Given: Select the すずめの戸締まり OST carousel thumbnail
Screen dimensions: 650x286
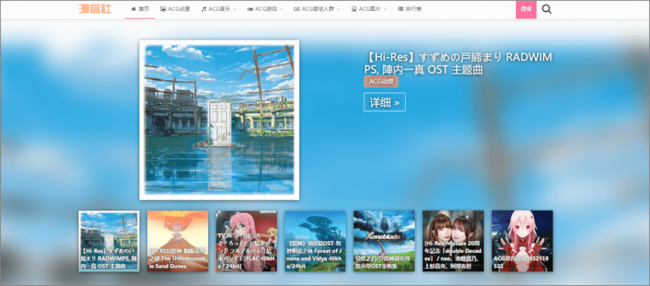Looking at the screenshot, I should click(109, 241).
